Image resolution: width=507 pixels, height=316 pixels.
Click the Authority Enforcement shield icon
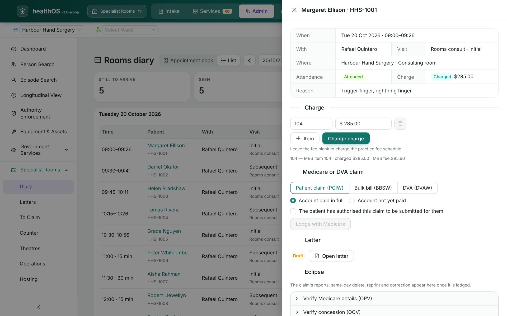14,113
